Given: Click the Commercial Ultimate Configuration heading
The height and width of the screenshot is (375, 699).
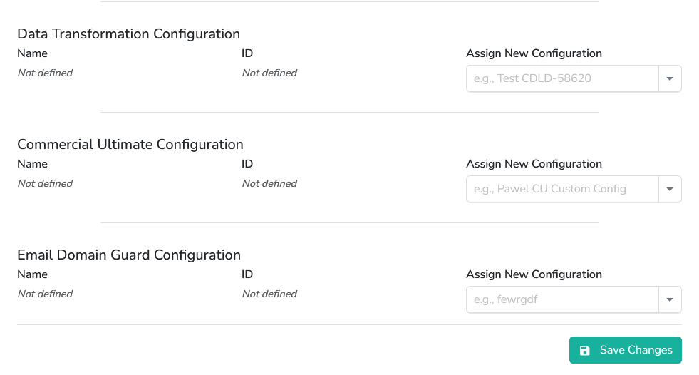Looking at the screenshot, I should (130, 144).
